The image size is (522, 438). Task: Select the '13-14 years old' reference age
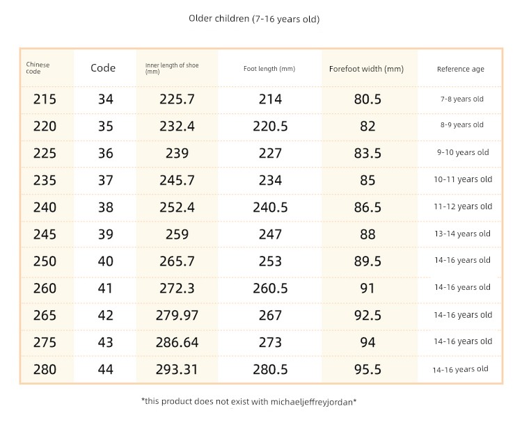click(462, 234)
